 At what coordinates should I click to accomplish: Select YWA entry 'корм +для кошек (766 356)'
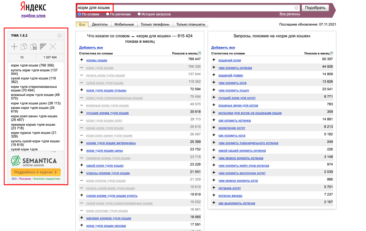point(32,65)
